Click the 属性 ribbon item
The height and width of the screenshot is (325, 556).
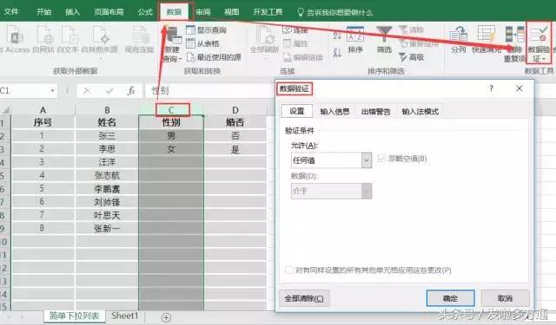(295, 43)
